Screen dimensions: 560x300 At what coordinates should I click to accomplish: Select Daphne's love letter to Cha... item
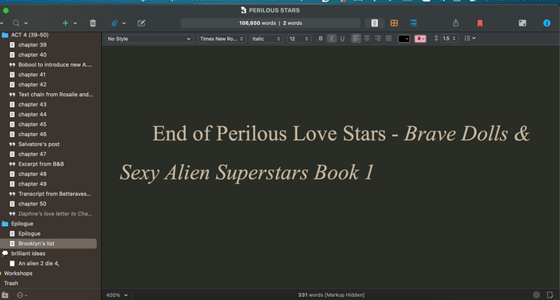[55, 214]
